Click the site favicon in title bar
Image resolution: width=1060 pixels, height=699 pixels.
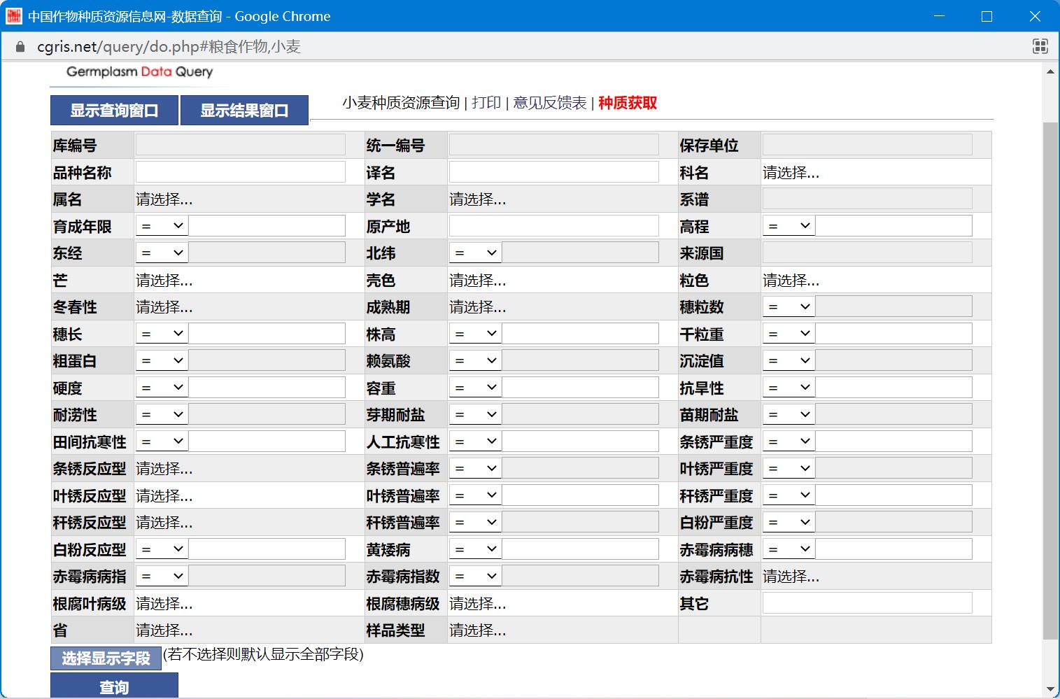click(14, 16)
